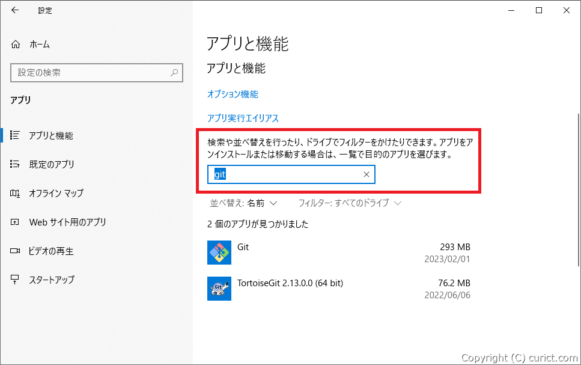Click the Git app icon
This screenshot has width=581, height=365.
tap(219, 253)
